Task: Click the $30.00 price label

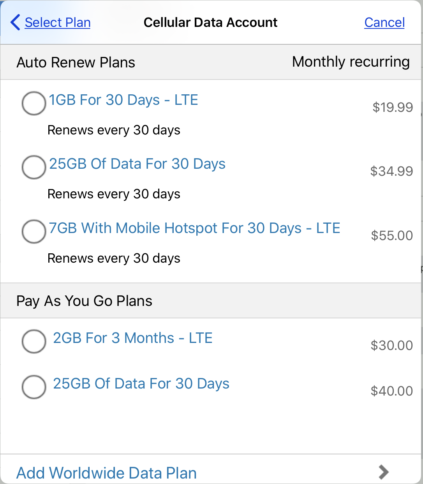Action: pos(391,345)
